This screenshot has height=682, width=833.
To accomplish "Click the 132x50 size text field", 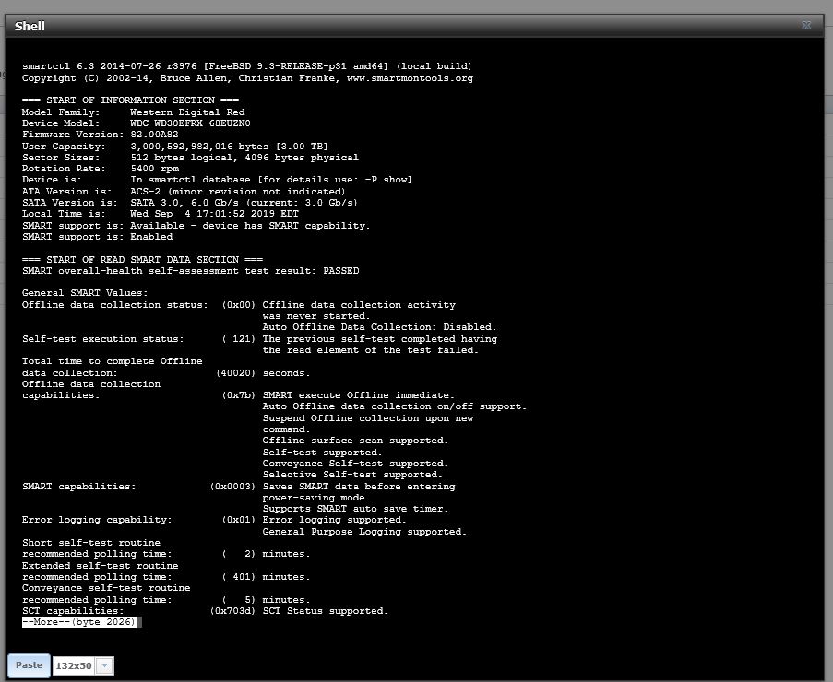I will tap(75, 665).
